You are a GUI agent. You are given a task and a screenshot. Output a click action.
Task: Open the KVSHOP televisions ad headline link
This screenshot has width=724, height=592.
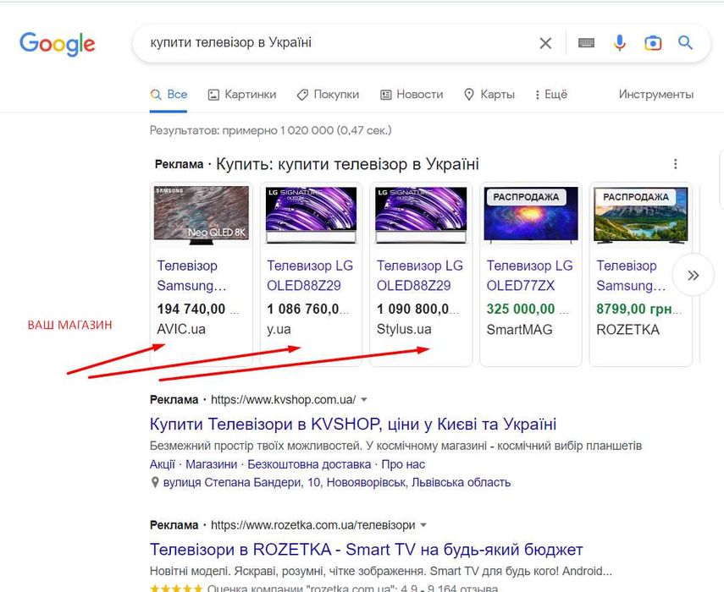[x=353, y=424]
